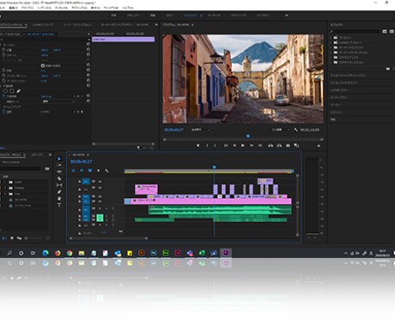The height and width of the screenshot is (327, 395).
Task: Switch to Lumetri Scopes panel tab
Action: click(42, 25)
